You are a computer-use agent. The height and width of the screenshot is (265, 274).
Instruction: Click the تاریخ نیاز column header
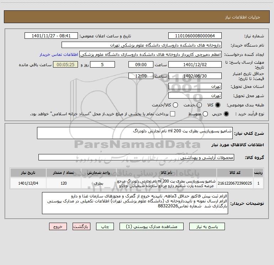[28, 173]
